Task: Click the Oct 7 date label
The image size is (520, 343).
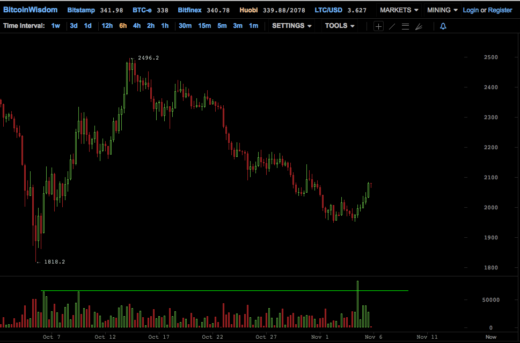Action: 52,337
